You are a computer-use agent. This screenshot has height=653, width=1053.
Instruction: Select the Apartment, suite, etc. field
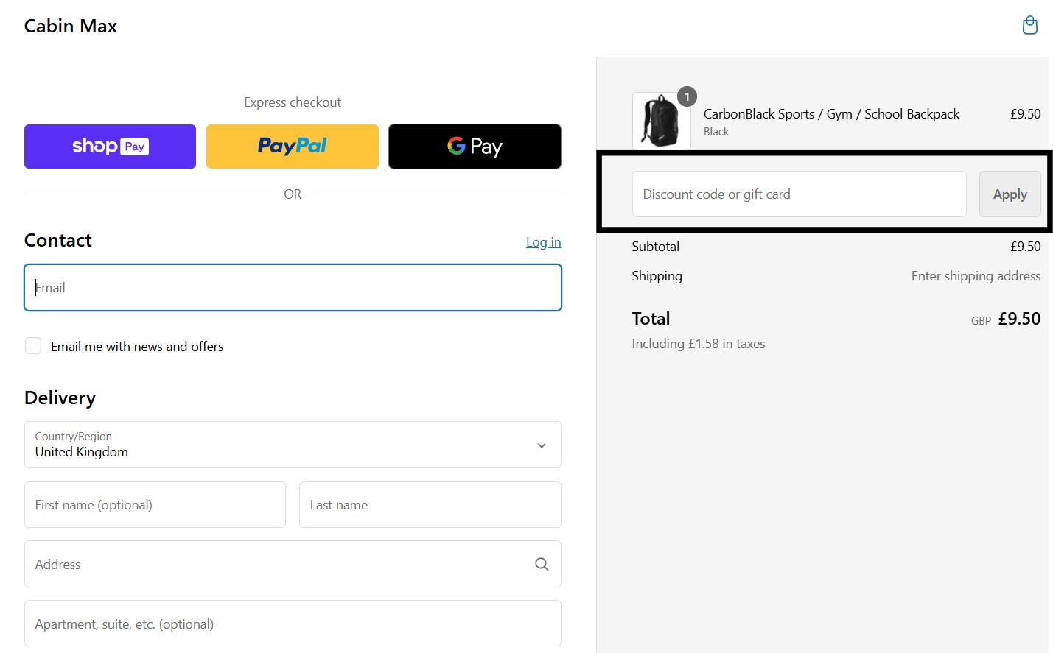[x=293, y=624]
